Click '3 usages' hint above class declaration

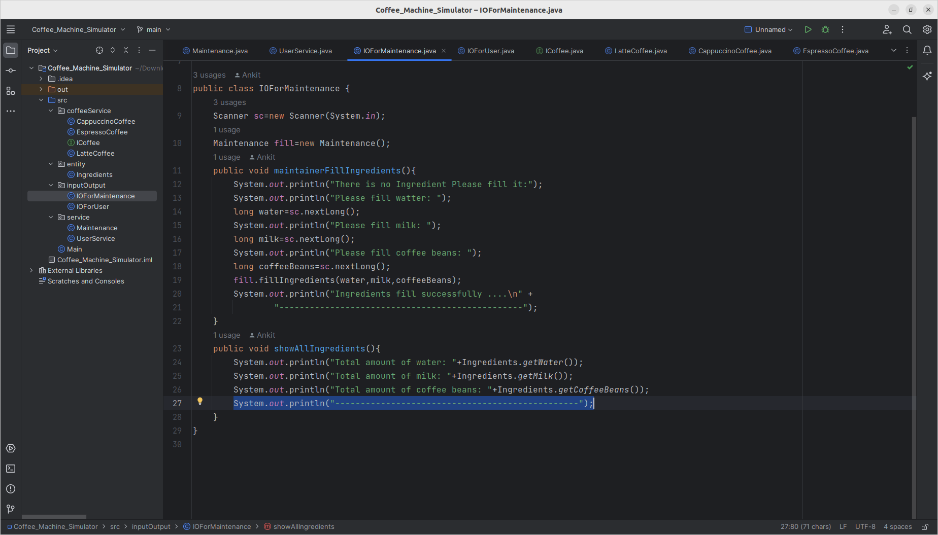click(209, 75)
